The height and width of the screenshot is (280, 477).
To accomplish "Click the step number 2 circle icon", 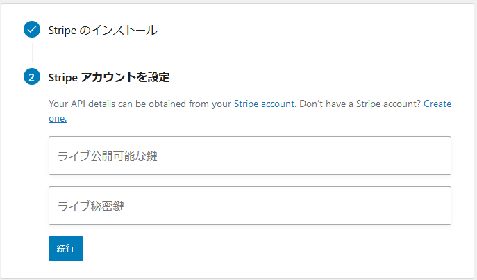I will 32,76.
